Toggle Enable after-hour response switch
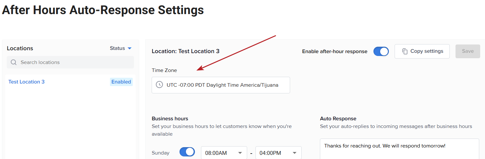Viewport: 485px width, 159px height. [381, 52]
